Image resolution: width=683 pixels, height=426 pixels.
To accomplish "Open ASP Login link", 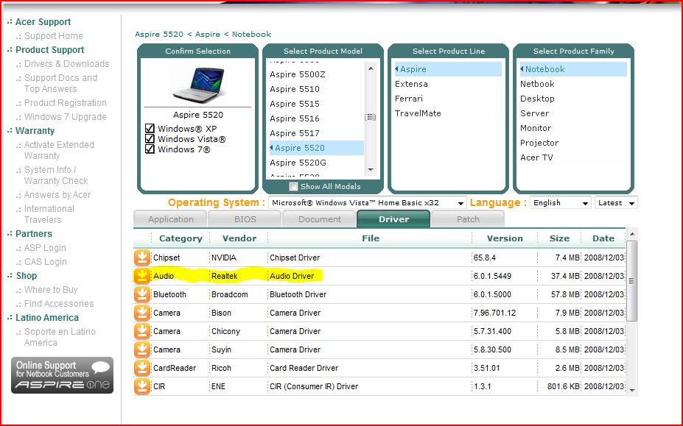I will click(45, 248).
